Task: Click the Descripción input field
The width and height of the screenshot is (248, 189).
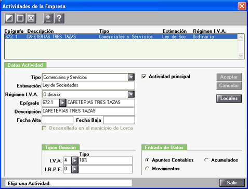Action: [88, 111]
